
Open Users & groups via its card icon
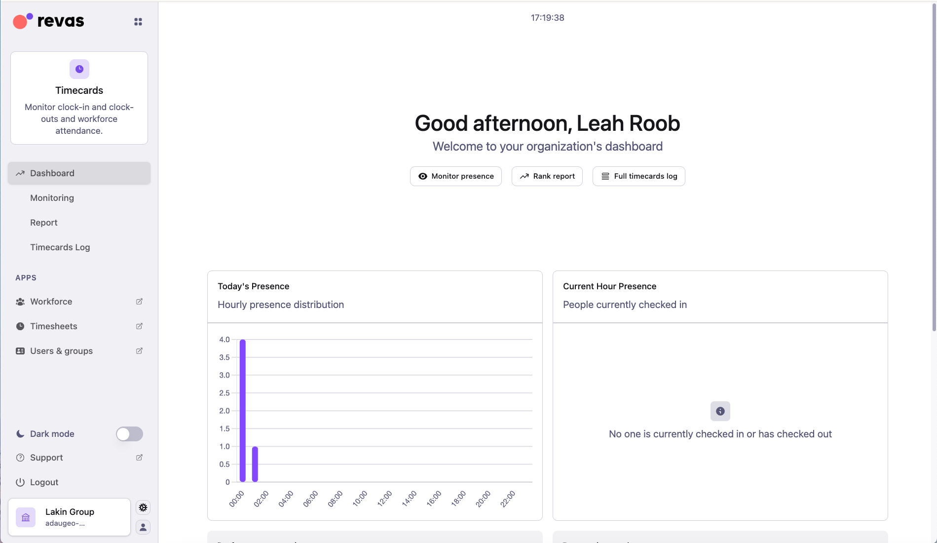20,350
